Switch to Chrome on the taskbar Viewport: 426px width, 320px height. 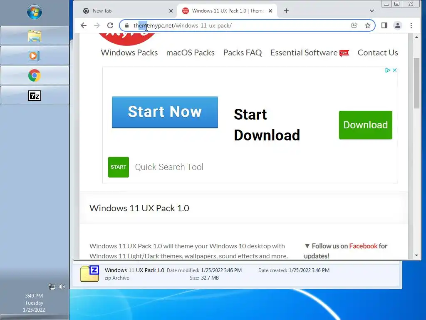(x=35, y=76)
